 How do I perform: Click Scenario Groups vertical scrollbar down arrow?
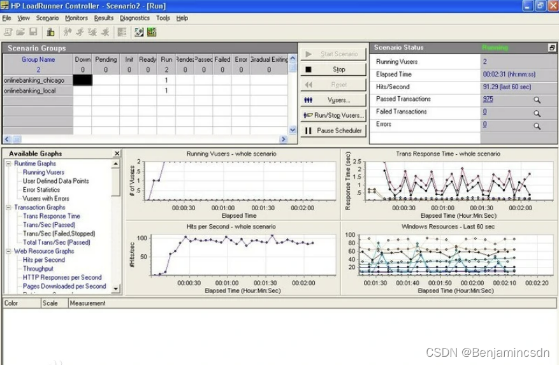point(293,130)
